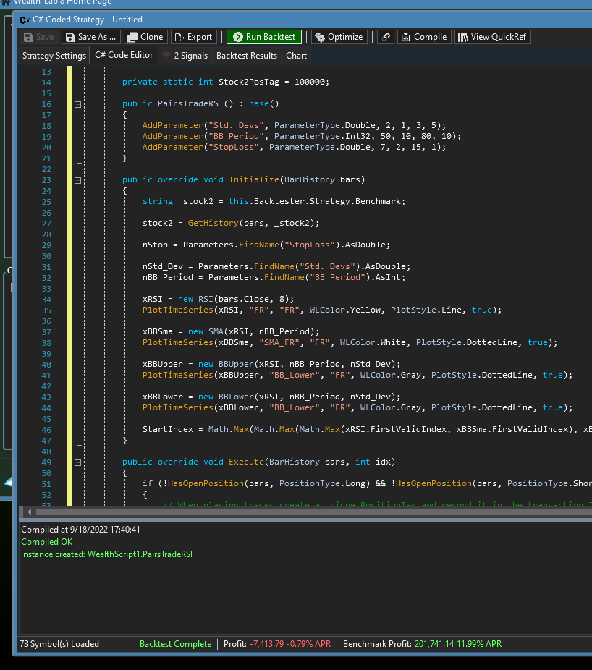This screenshot has width=592, height=670.
Task: Click the horizontal scrollbar left arrow
Action: (x=30, y=512)
